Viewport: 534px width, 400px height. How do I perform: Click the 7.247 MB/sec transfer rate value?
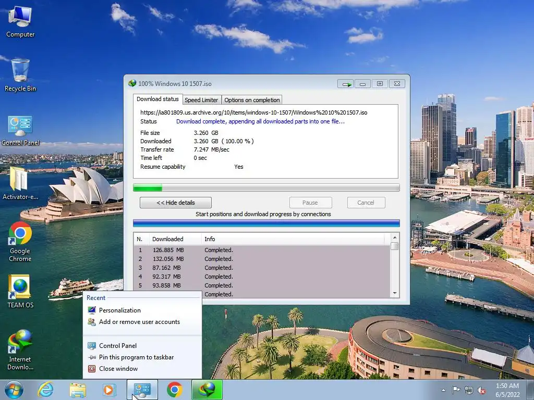point(212,149)
